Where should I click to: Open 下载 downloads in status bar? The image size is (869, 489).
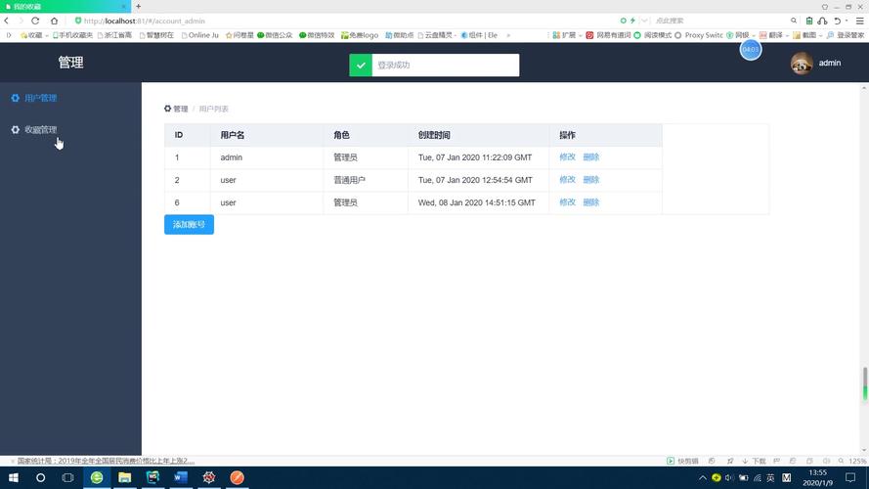coord(754,461)
